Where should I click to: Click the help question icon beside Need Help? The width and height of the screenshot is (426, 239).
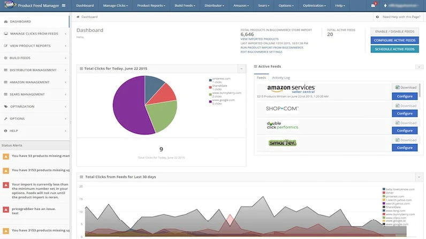click(377, 17)
